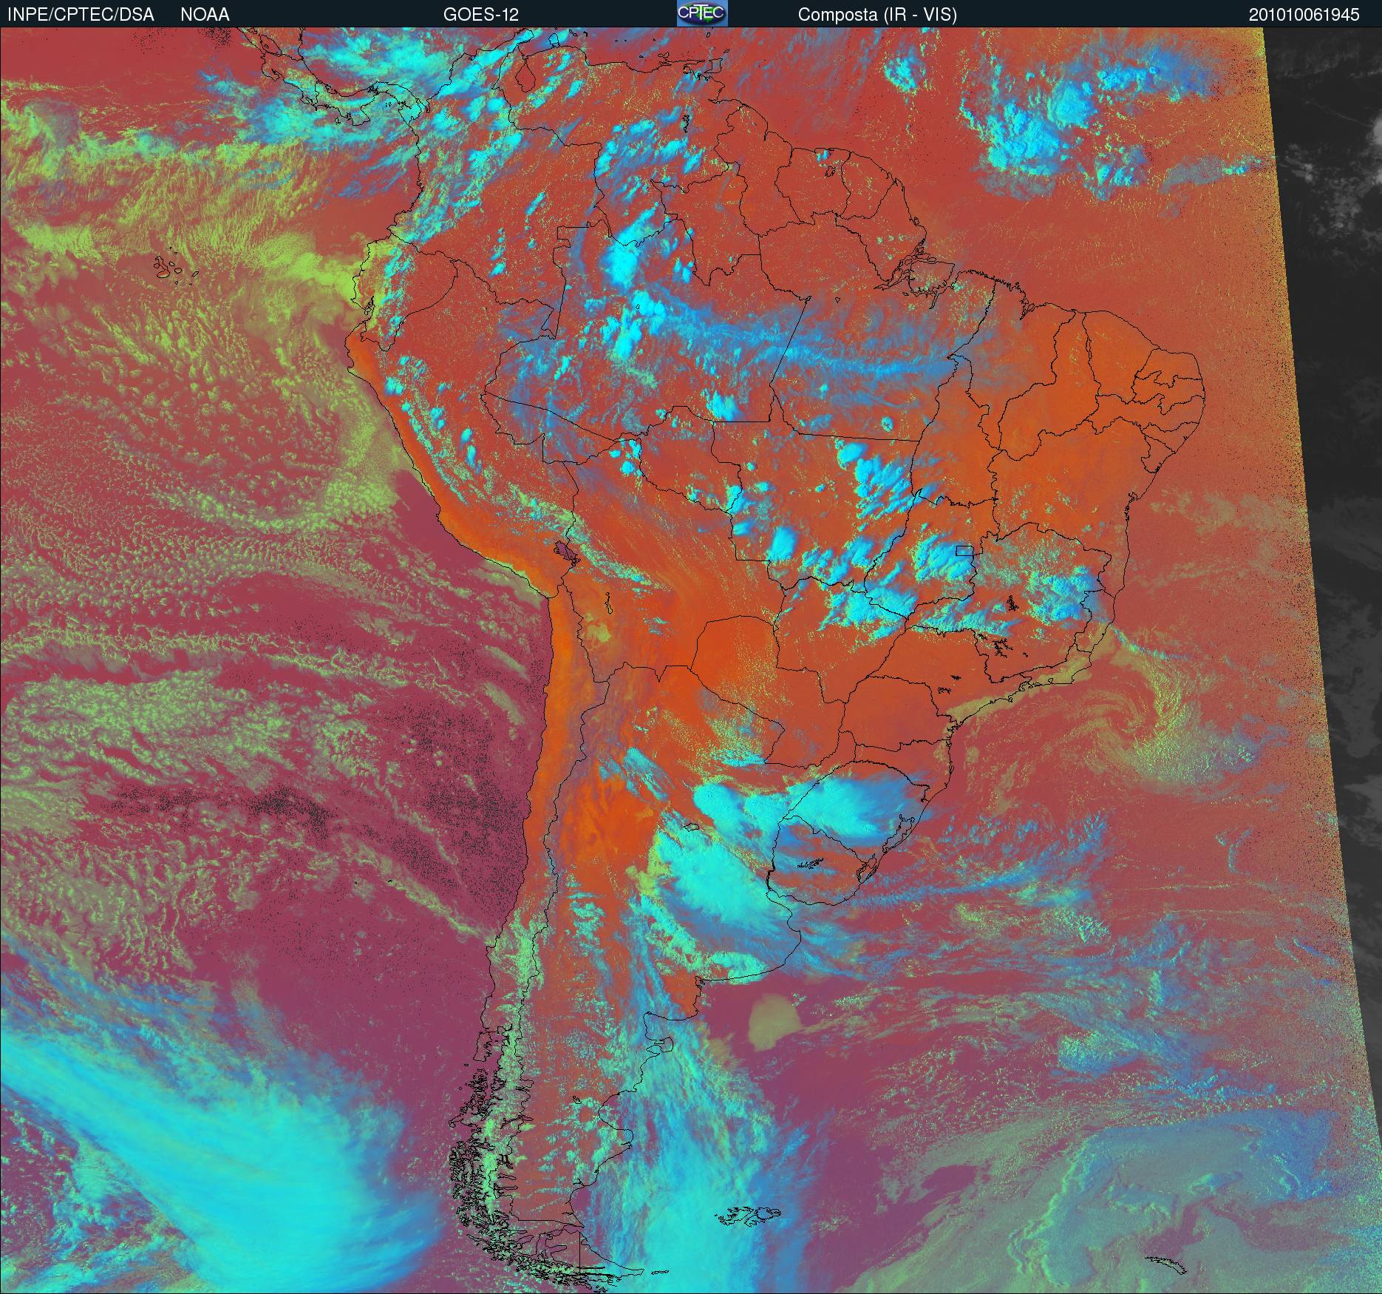The height and width of the screenshot is (1294, 1382).
Task: Click the round yellowish cloud off Argentina
Action: click(x=773, y=1020)
